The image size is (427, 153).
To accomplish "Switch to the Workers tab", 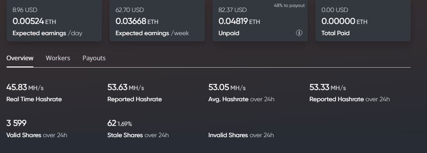I will coord(58,58).
